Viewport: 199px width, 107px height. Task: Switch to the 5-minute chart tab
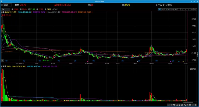186,9
